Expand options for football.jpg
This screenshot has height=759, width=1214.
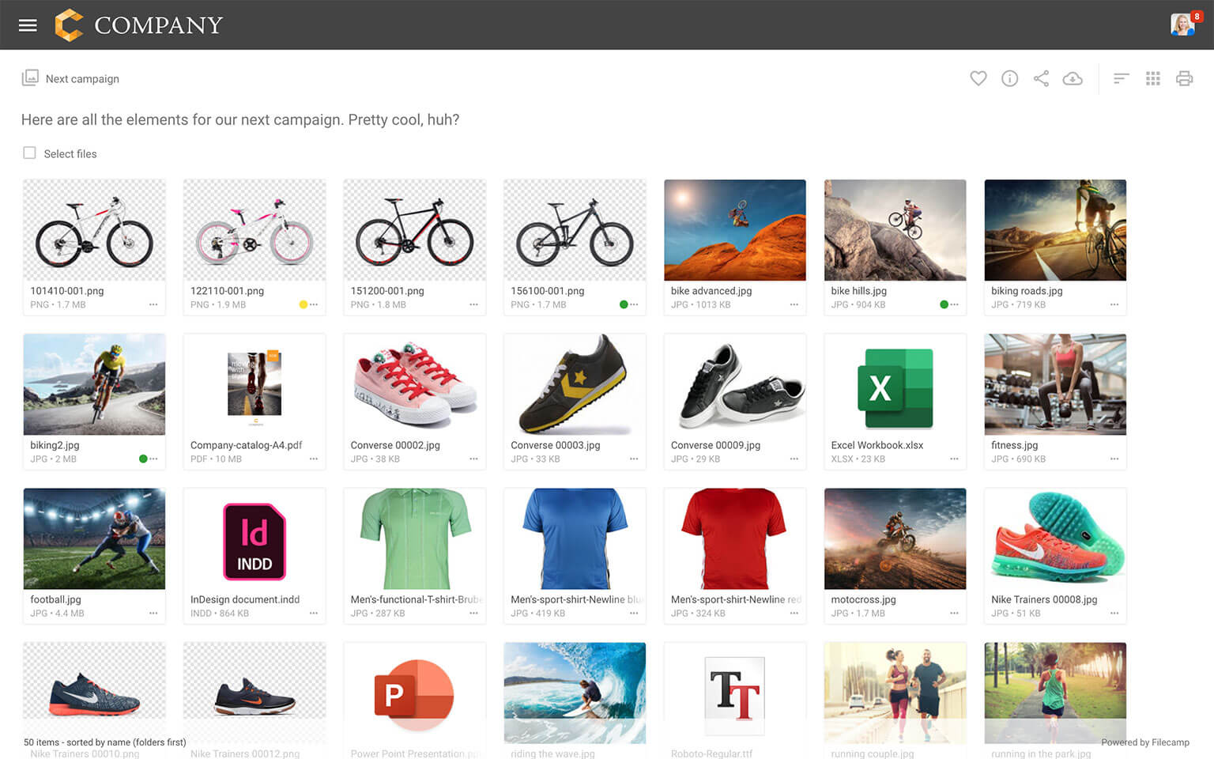point(153,613)
